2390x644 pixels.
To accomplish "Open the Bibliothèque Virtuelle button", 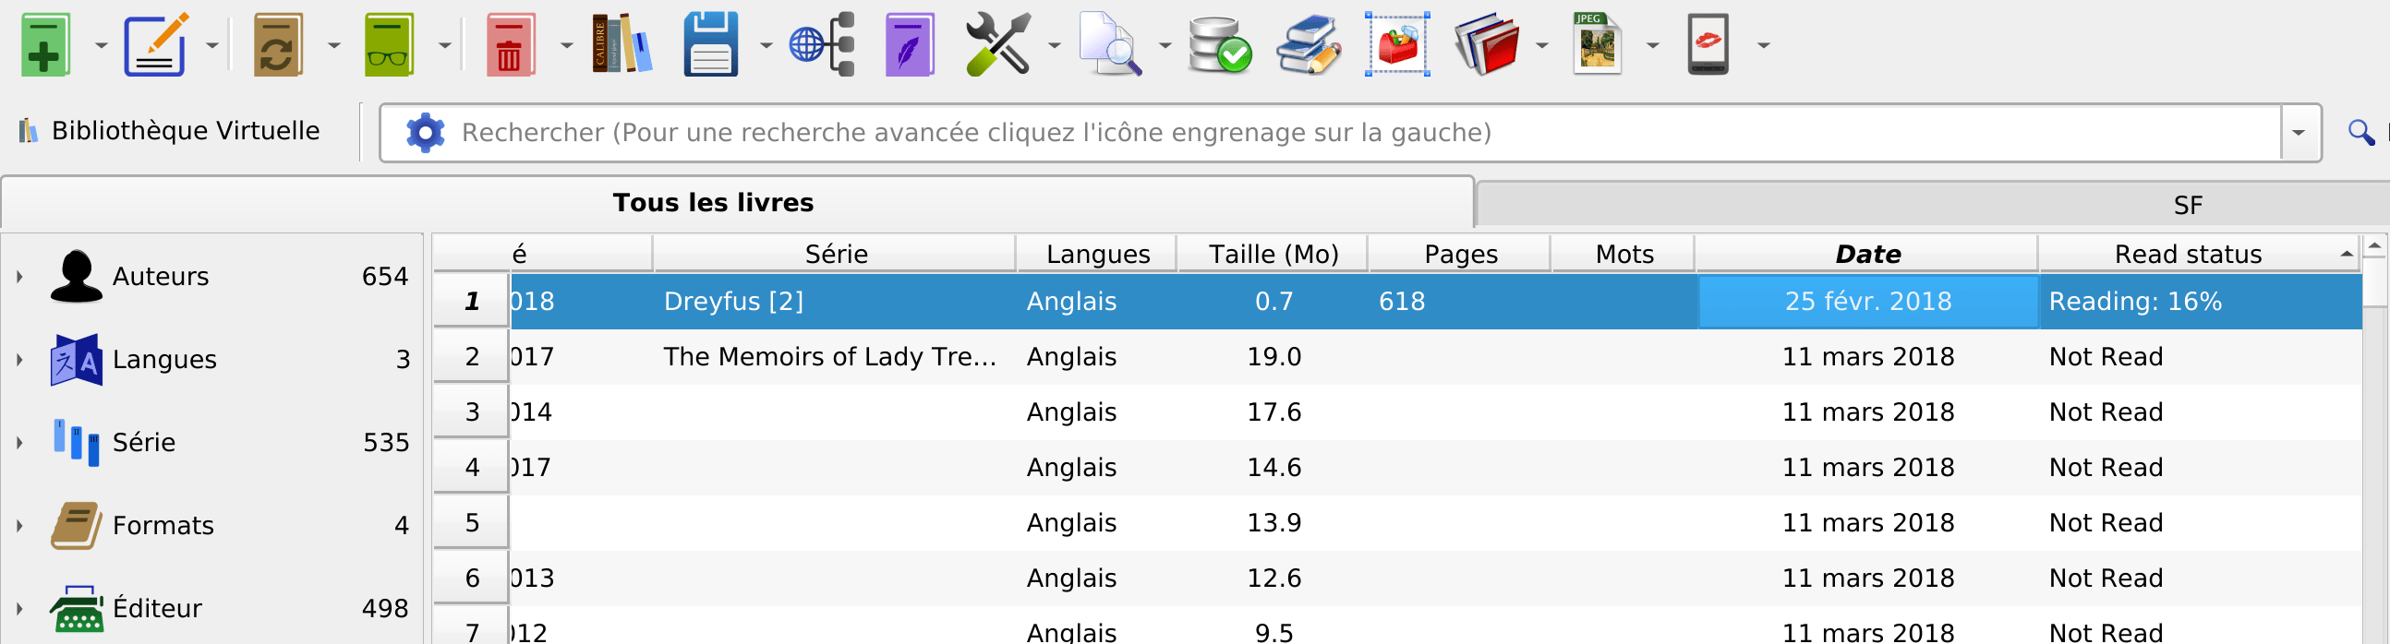I will point(169,131).
